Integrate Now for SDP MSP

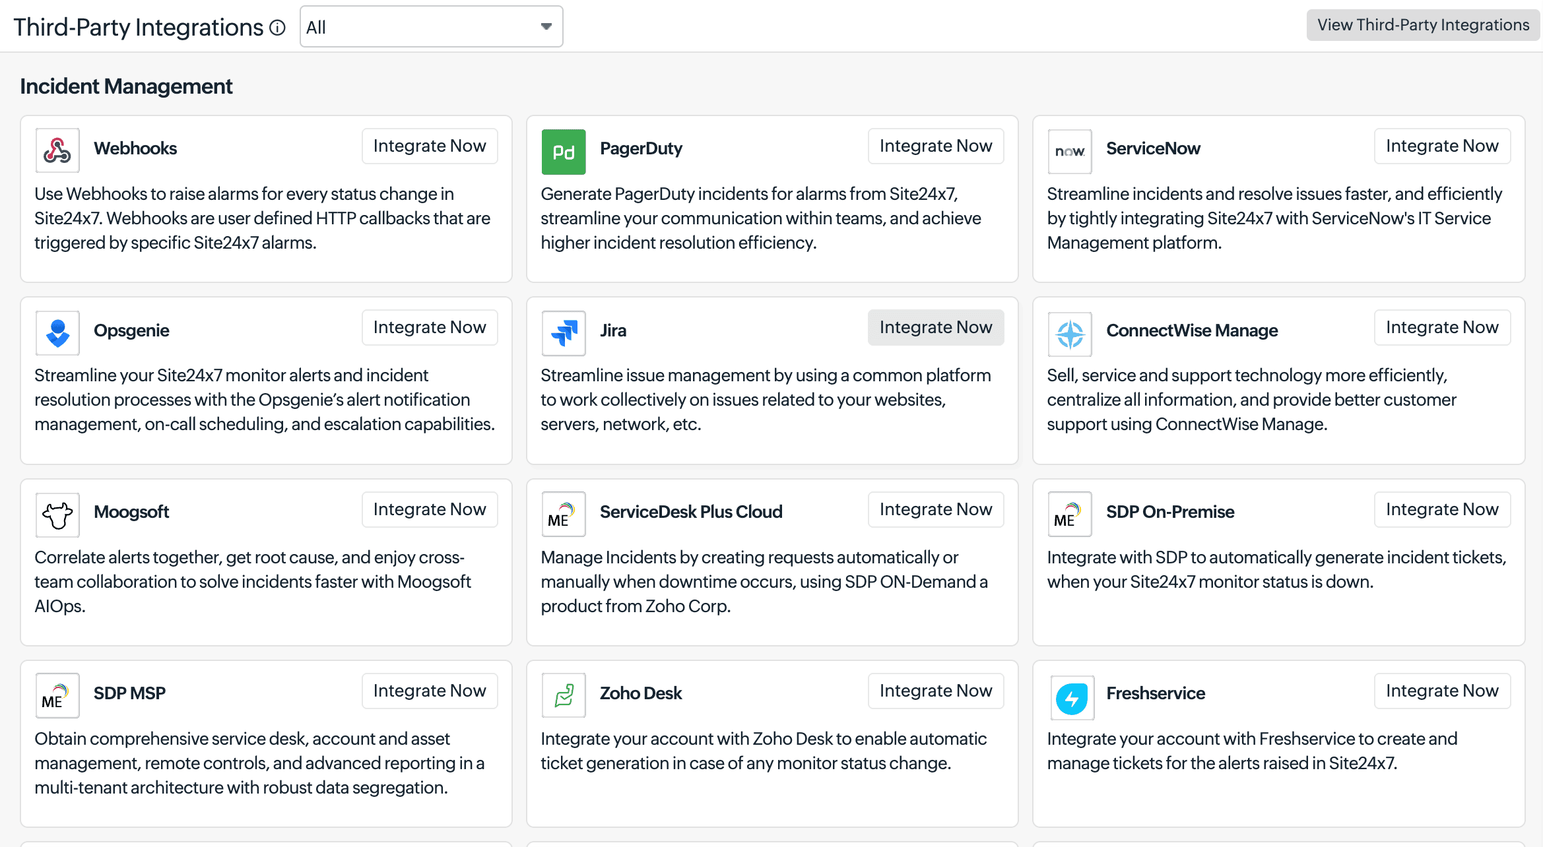coord(430,691)
